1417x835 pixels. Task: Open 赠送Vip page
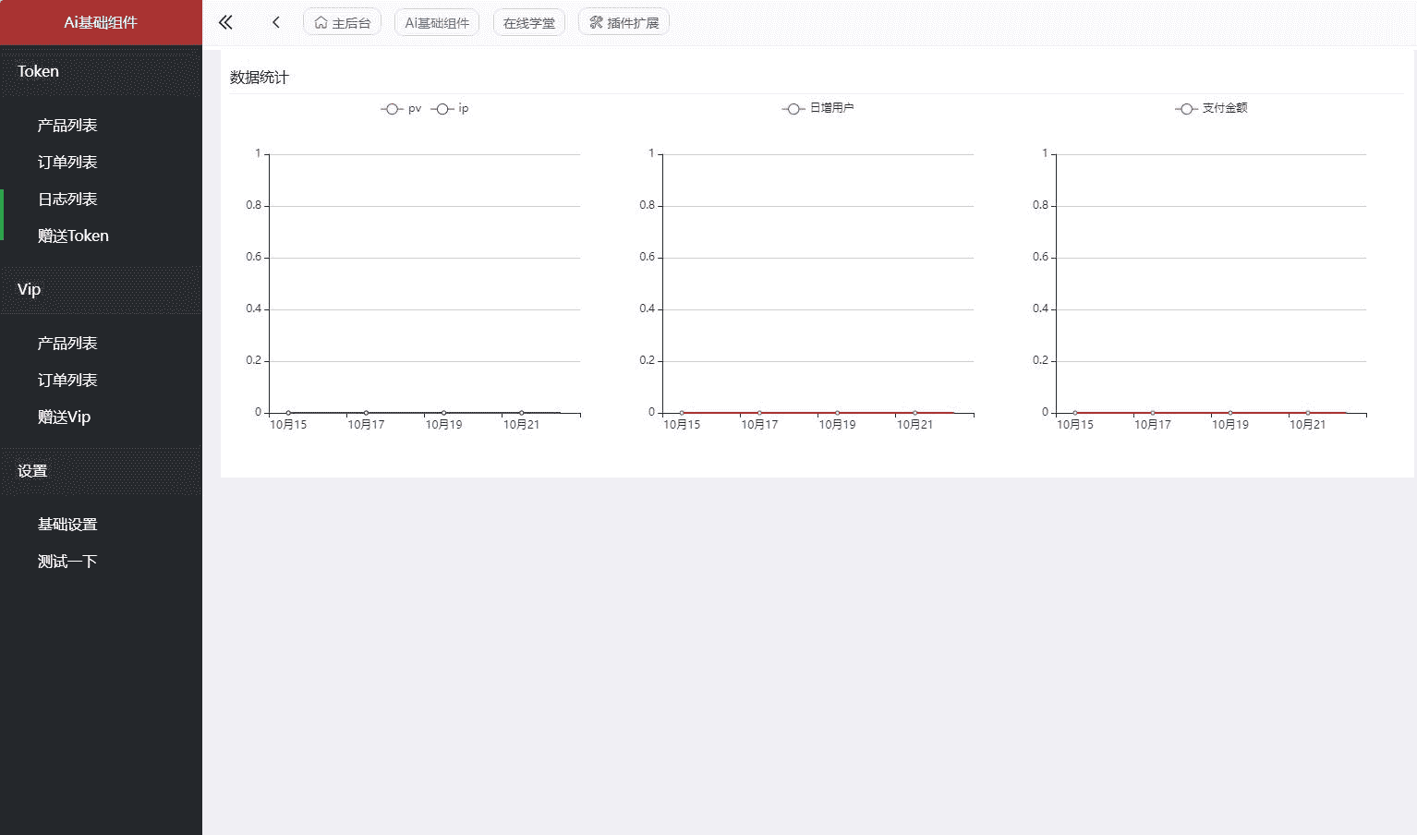click(x=64, y=417)
